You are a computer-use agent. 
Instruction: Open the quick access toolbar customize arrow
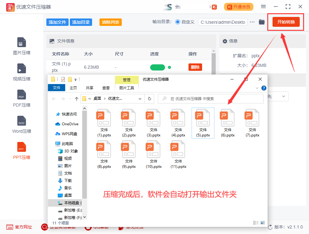[75, 79]
